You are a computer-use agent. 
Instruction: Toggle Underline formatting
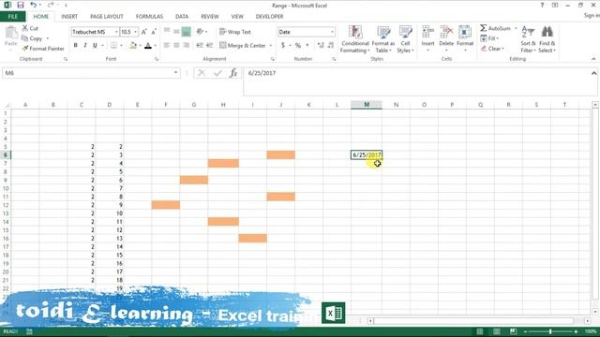(x=95, y=46)
